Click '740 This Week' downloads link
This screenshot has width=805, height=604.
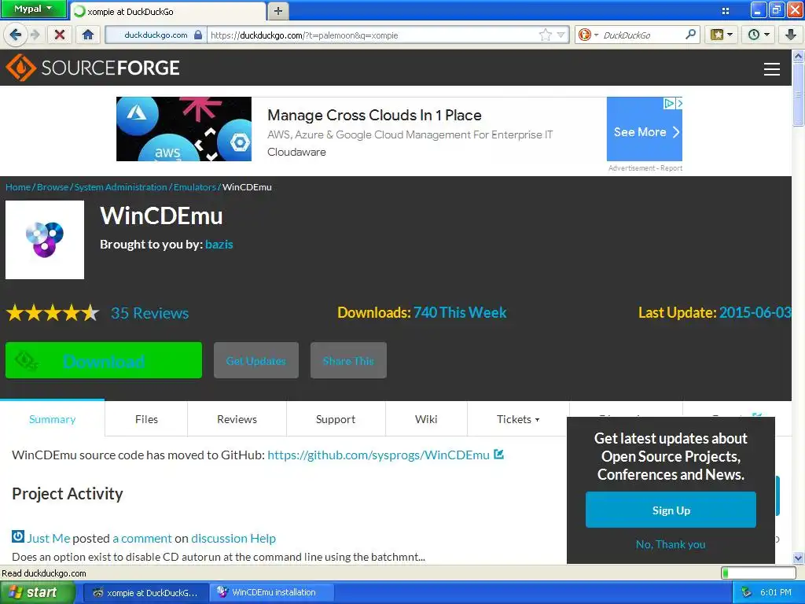[459, 312]
